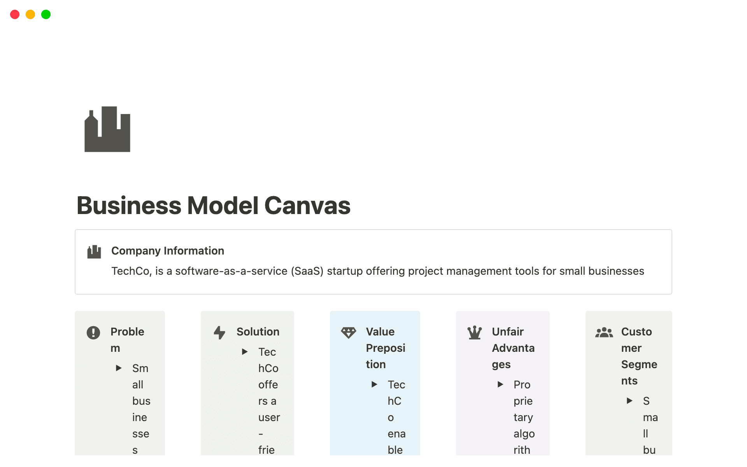Select the Company Information callout block
Viewport: 747px width, 467px height.
[373, 262]
